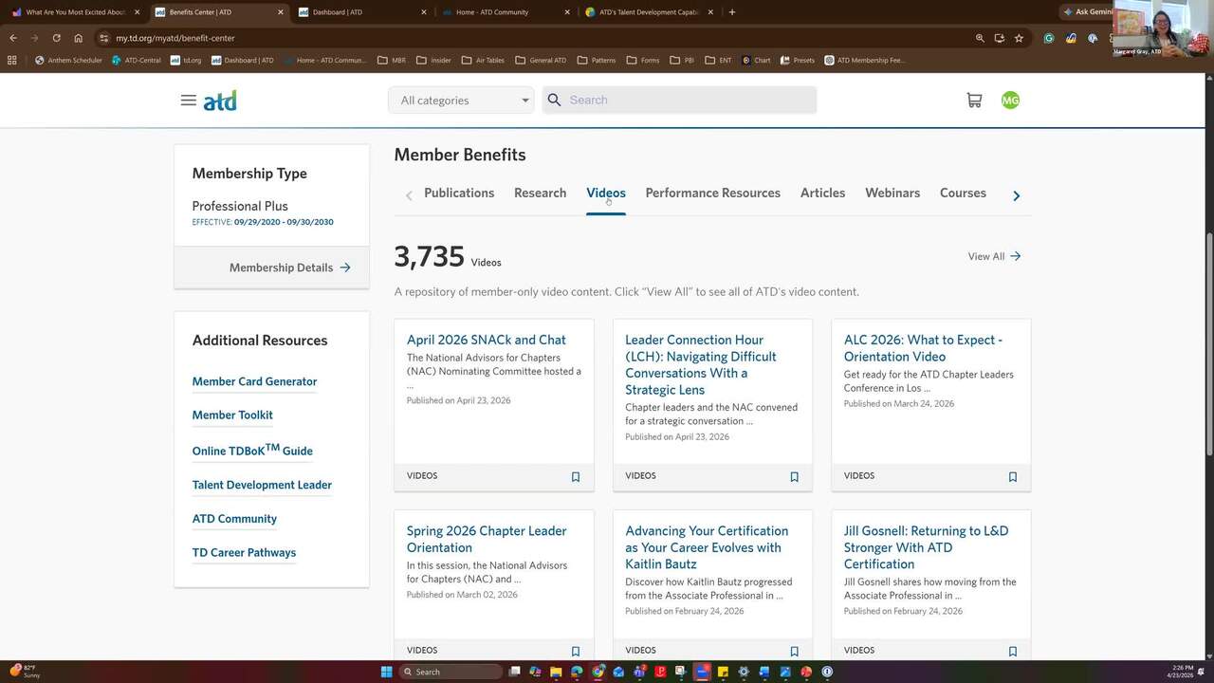The width and height of the screenshot is (1214, 683).
Task: Select the Performance Resources tab
Action: 712,194
